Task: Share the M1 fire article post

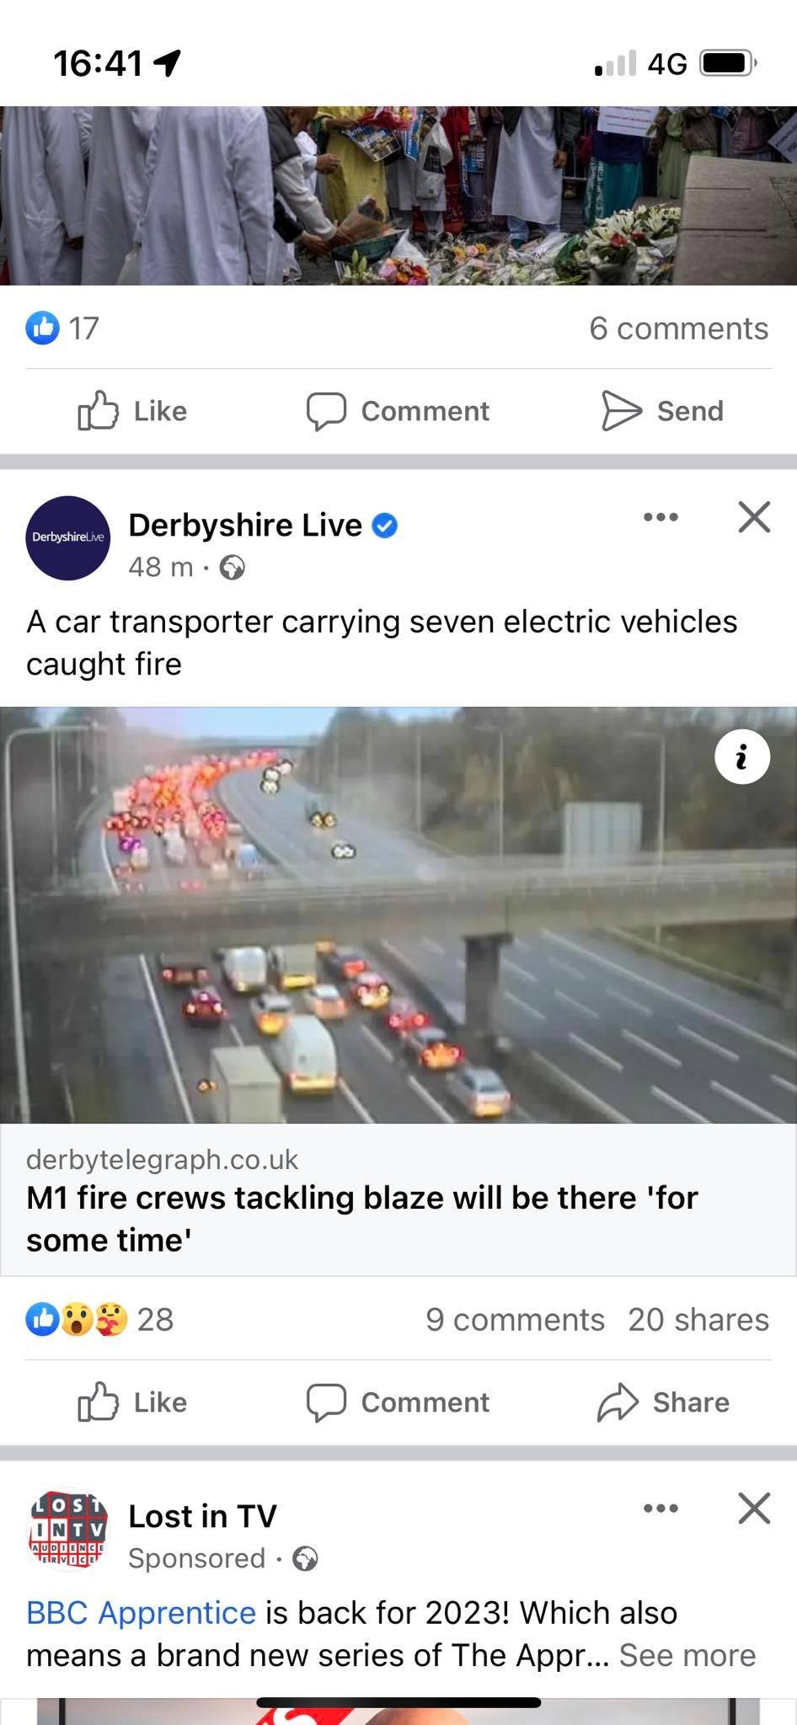Action: point(663,1402)
